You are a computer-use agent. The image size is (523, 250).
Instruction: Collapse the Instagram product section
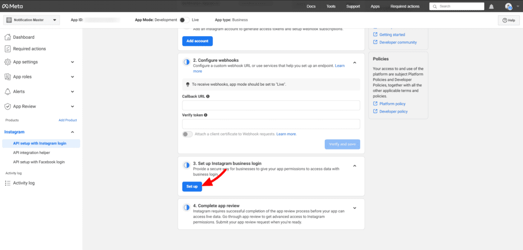point(73,132)
